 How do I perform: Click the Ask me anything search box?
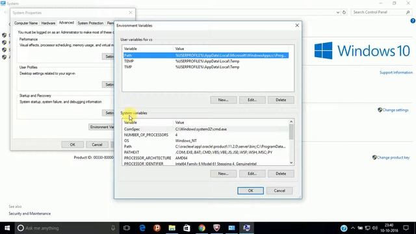pos(66,228)
